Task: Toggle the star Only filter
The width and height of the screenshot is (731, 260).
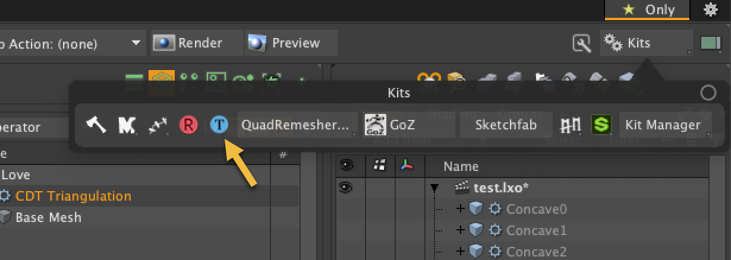Action: tap(648, 9)
